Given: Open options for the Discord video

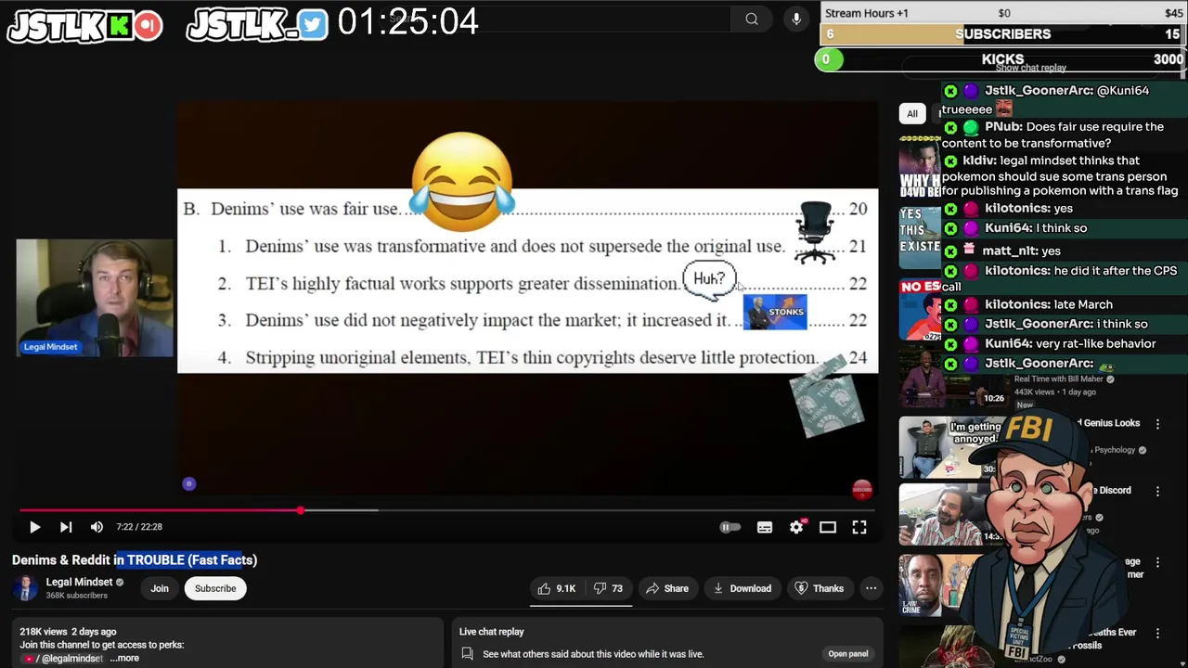Looking at the screenshot, I should (x=1157, y=491).
